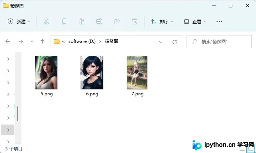Select software (D:) in the breadcrumb

tap(82, 41)
